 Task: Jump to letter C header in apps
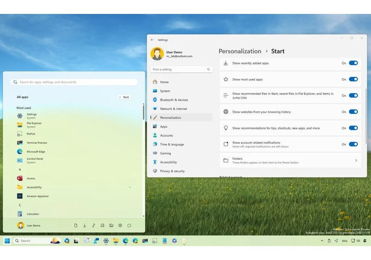tap(20, 205)
